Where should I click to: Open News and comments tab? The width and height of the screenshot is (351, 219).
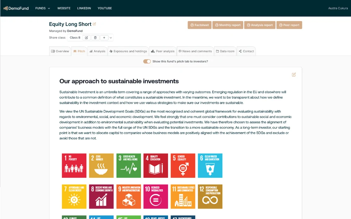195,51
